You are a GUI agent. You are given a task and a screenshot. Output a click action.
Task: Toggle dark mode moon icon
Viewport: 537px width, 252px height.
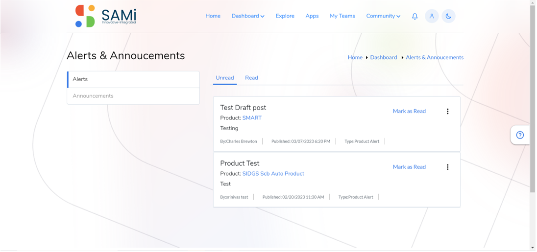point(449,16)
